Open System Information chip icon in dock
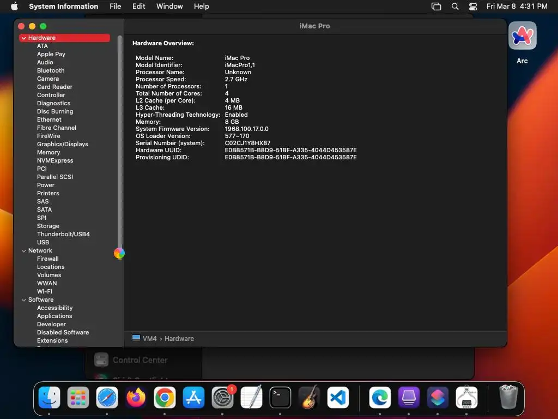 point(466,397)
